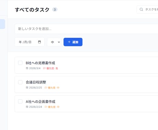Click the 年/月/日 date field
This screenshot has width=158, height=130.
pos(30,42)
